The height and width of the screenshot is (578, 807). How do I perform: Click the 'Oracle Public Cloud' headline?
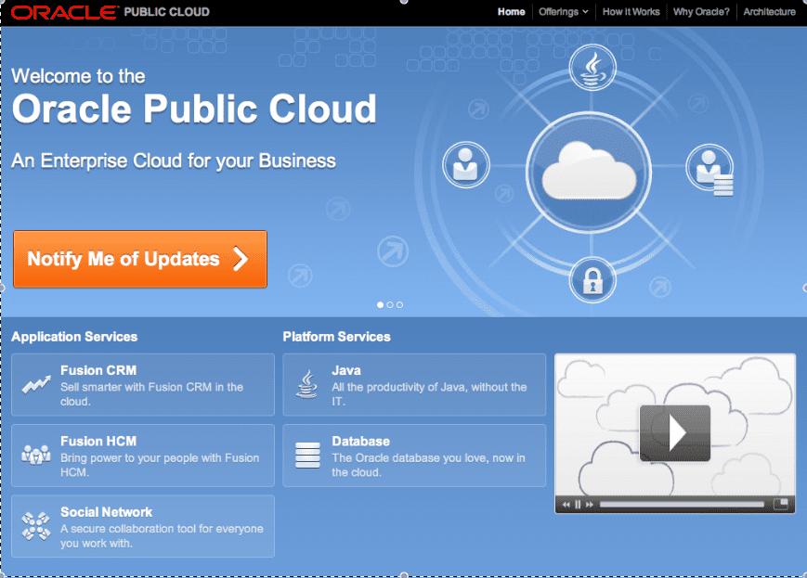(x=194, y=109)
